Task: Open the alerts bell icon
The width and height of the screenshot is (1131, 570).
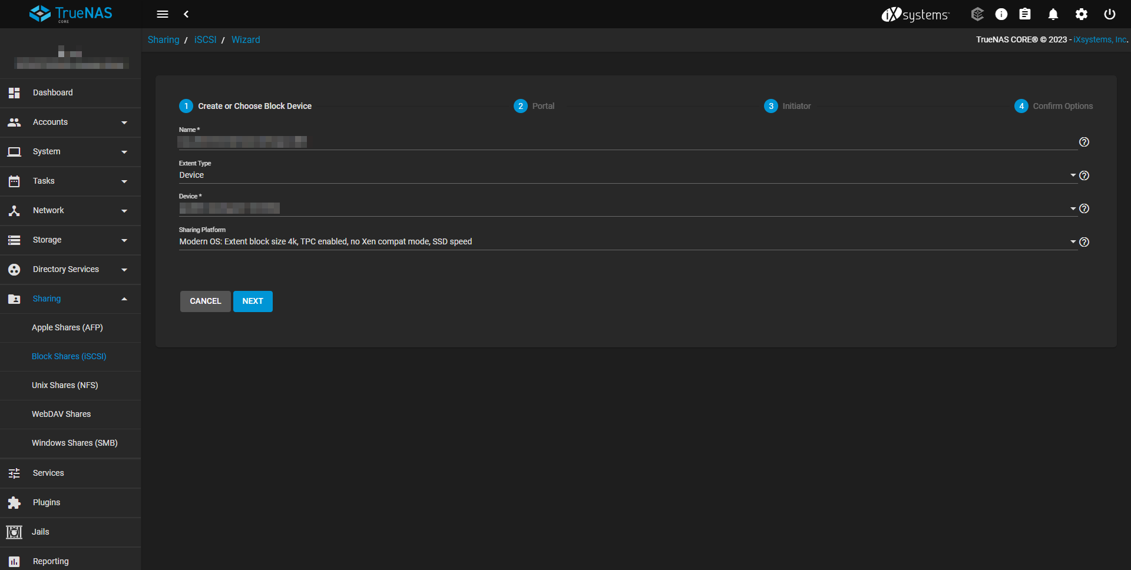Action: (x=1053, y=14)
